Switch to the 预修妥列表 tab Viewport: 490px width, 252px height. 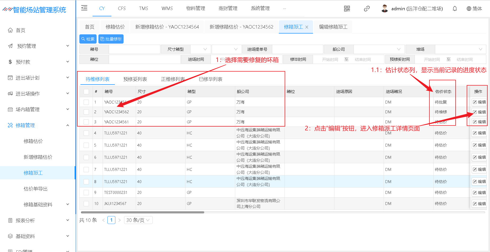coord(135,79)
